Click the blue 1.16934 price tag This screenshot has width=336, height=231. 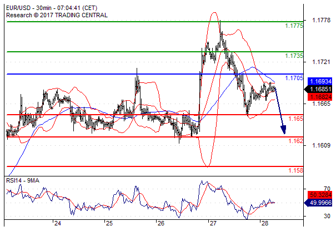pyautogui.click(x=320, y=81)
